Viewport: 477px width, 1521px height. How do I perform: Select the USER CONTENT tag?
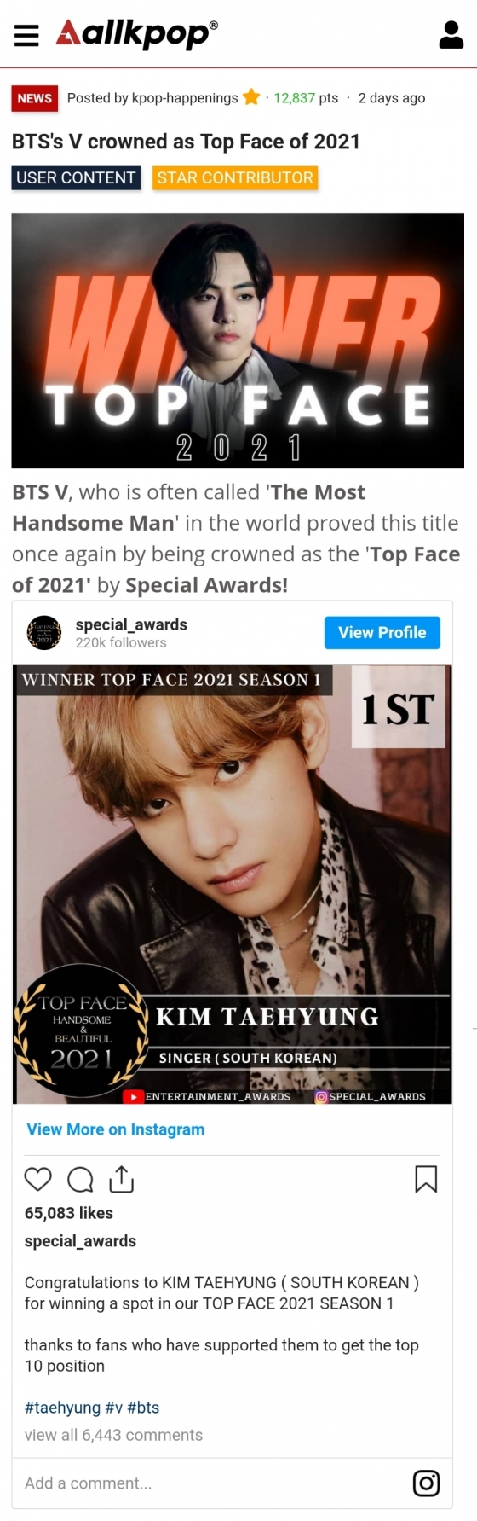(76, 178)
